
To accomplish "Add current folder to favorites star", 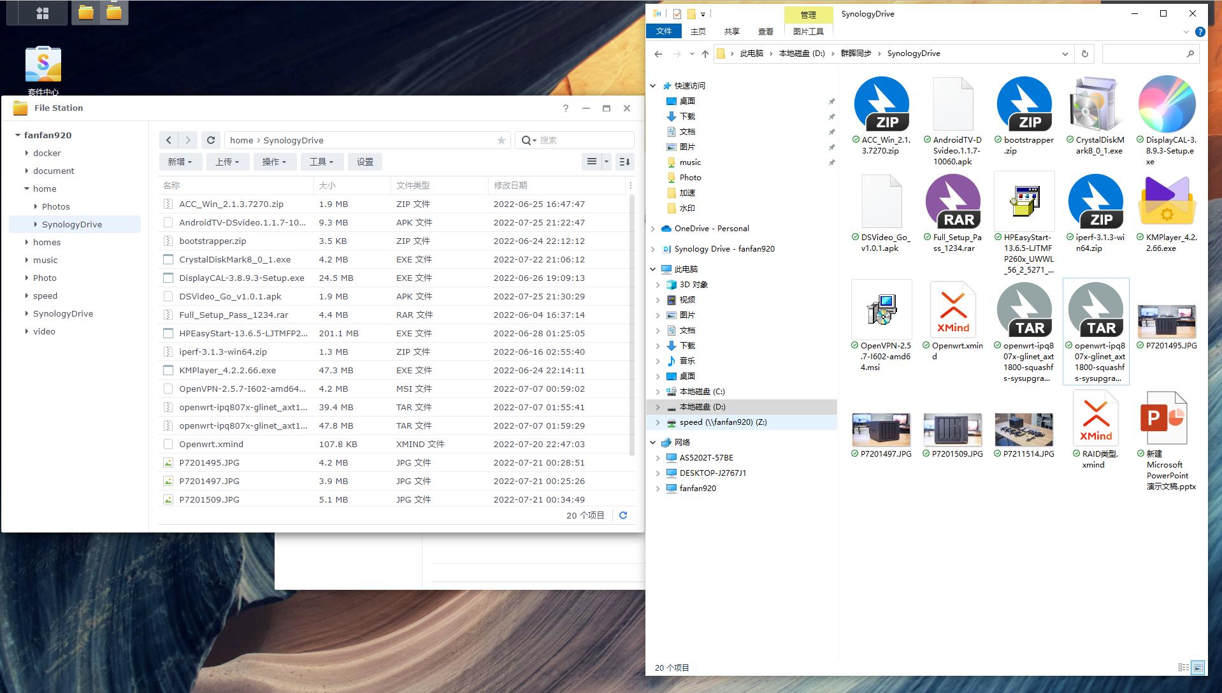I will [501, 140].
